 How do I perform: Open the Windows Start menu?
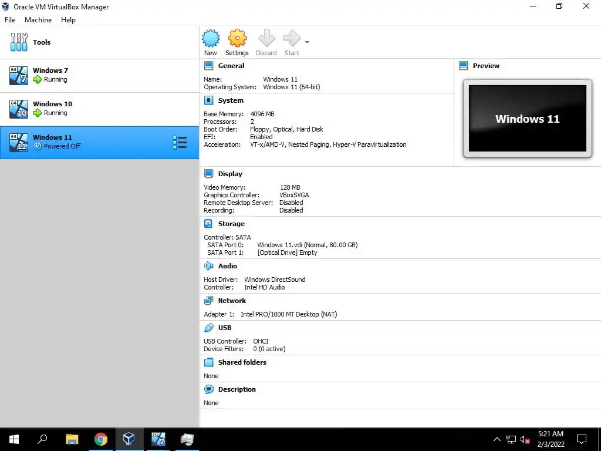[14, 439]
